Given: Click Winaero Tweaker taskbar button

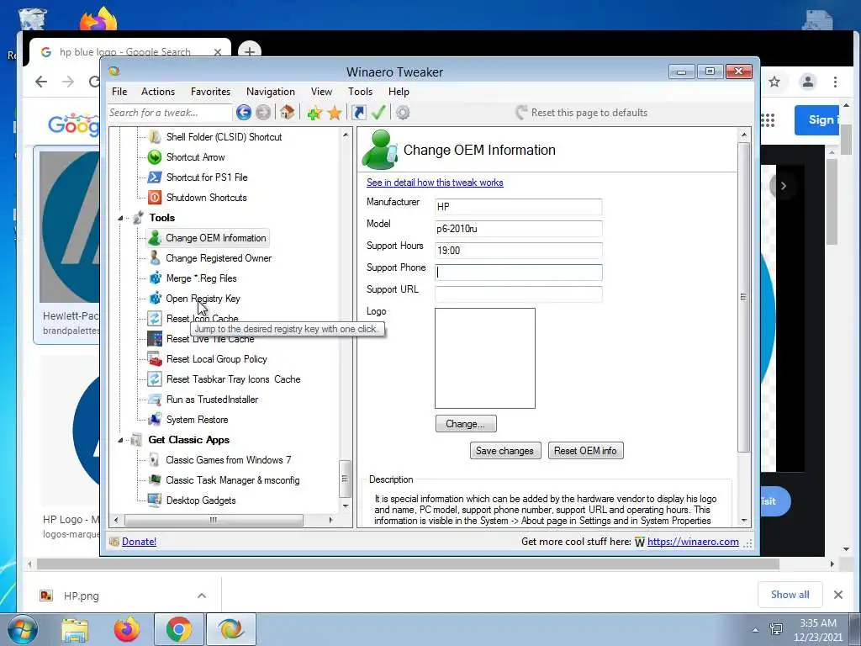Looking at the screenshot, I should 231,629.
